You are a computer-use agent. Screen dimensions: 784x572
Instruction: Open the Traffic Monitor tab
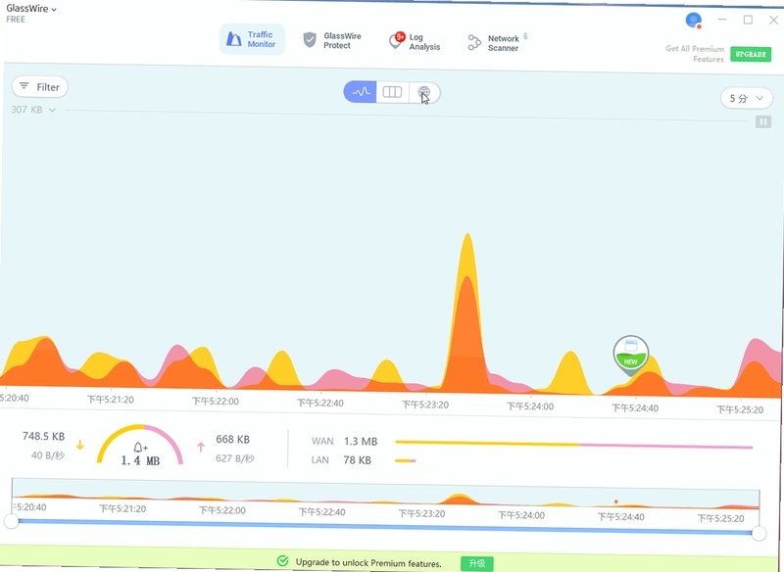[x=252, y=39]
